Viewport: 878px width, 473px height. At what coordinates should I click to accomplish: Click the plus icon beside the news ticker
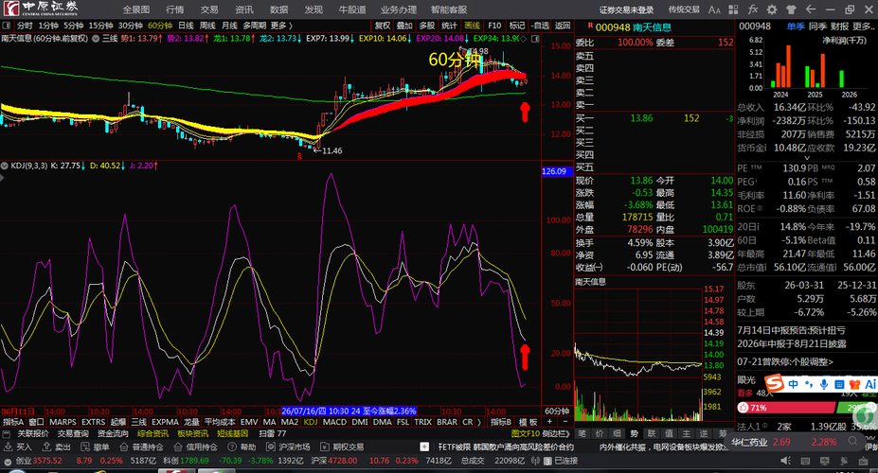click(x=424, y=447)
